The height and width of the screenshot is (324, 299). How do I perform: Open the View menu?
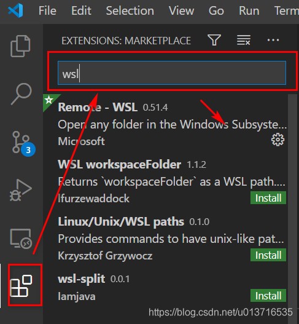pos(181,10)
